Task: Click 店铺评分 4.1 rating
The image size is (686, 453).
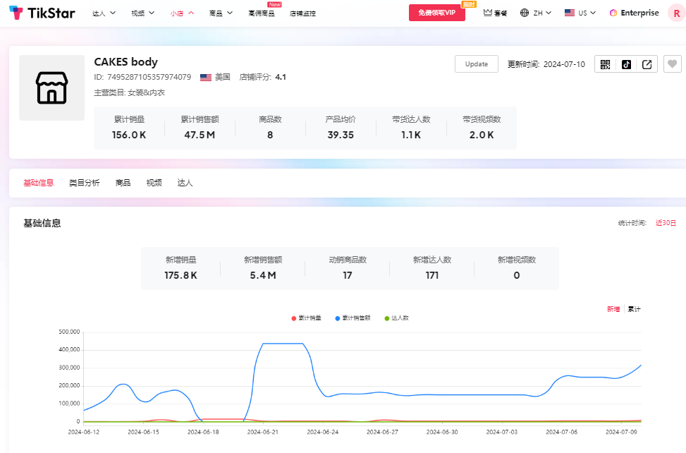Action: [262, 77]
